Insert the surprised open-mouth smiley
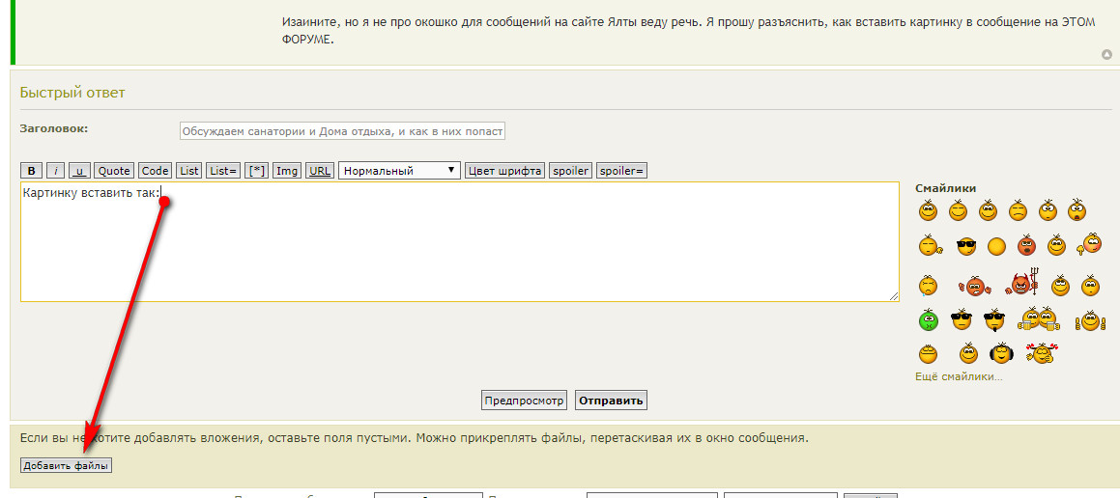Image resolution: width=1120 pixels, height=498 pixels. click(x=1077, y=210)
